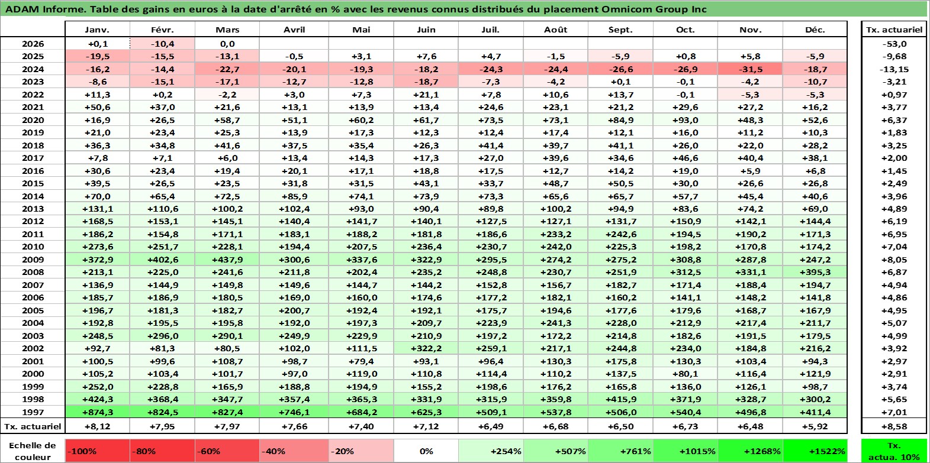Click the -13,15 actuarial rate for 2024
930x463 pixels.
[x=894, y=69]
